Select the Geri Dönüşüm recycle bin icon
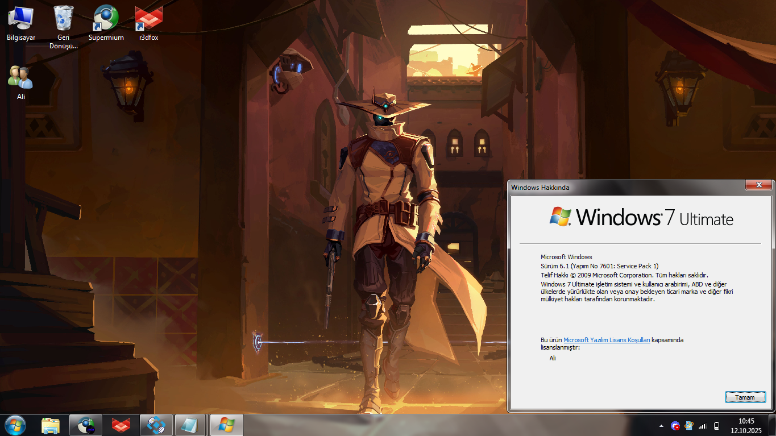 pyautogui.click(x=63, y=27)
